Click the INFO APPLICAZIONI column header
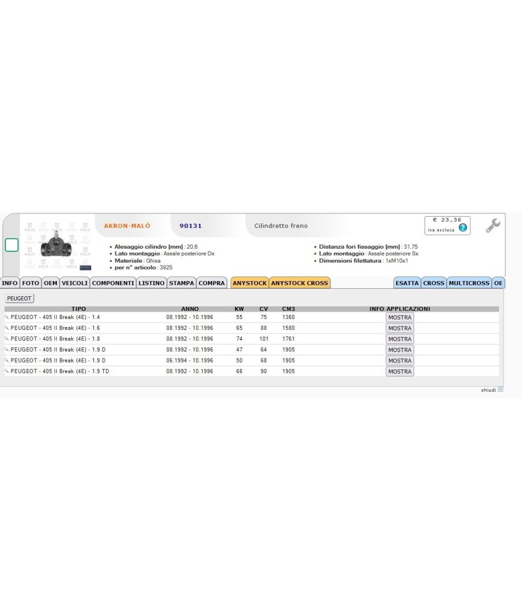The width and height of the screenshot is (522, 610). pyautogui.click(x=400, y=309)
